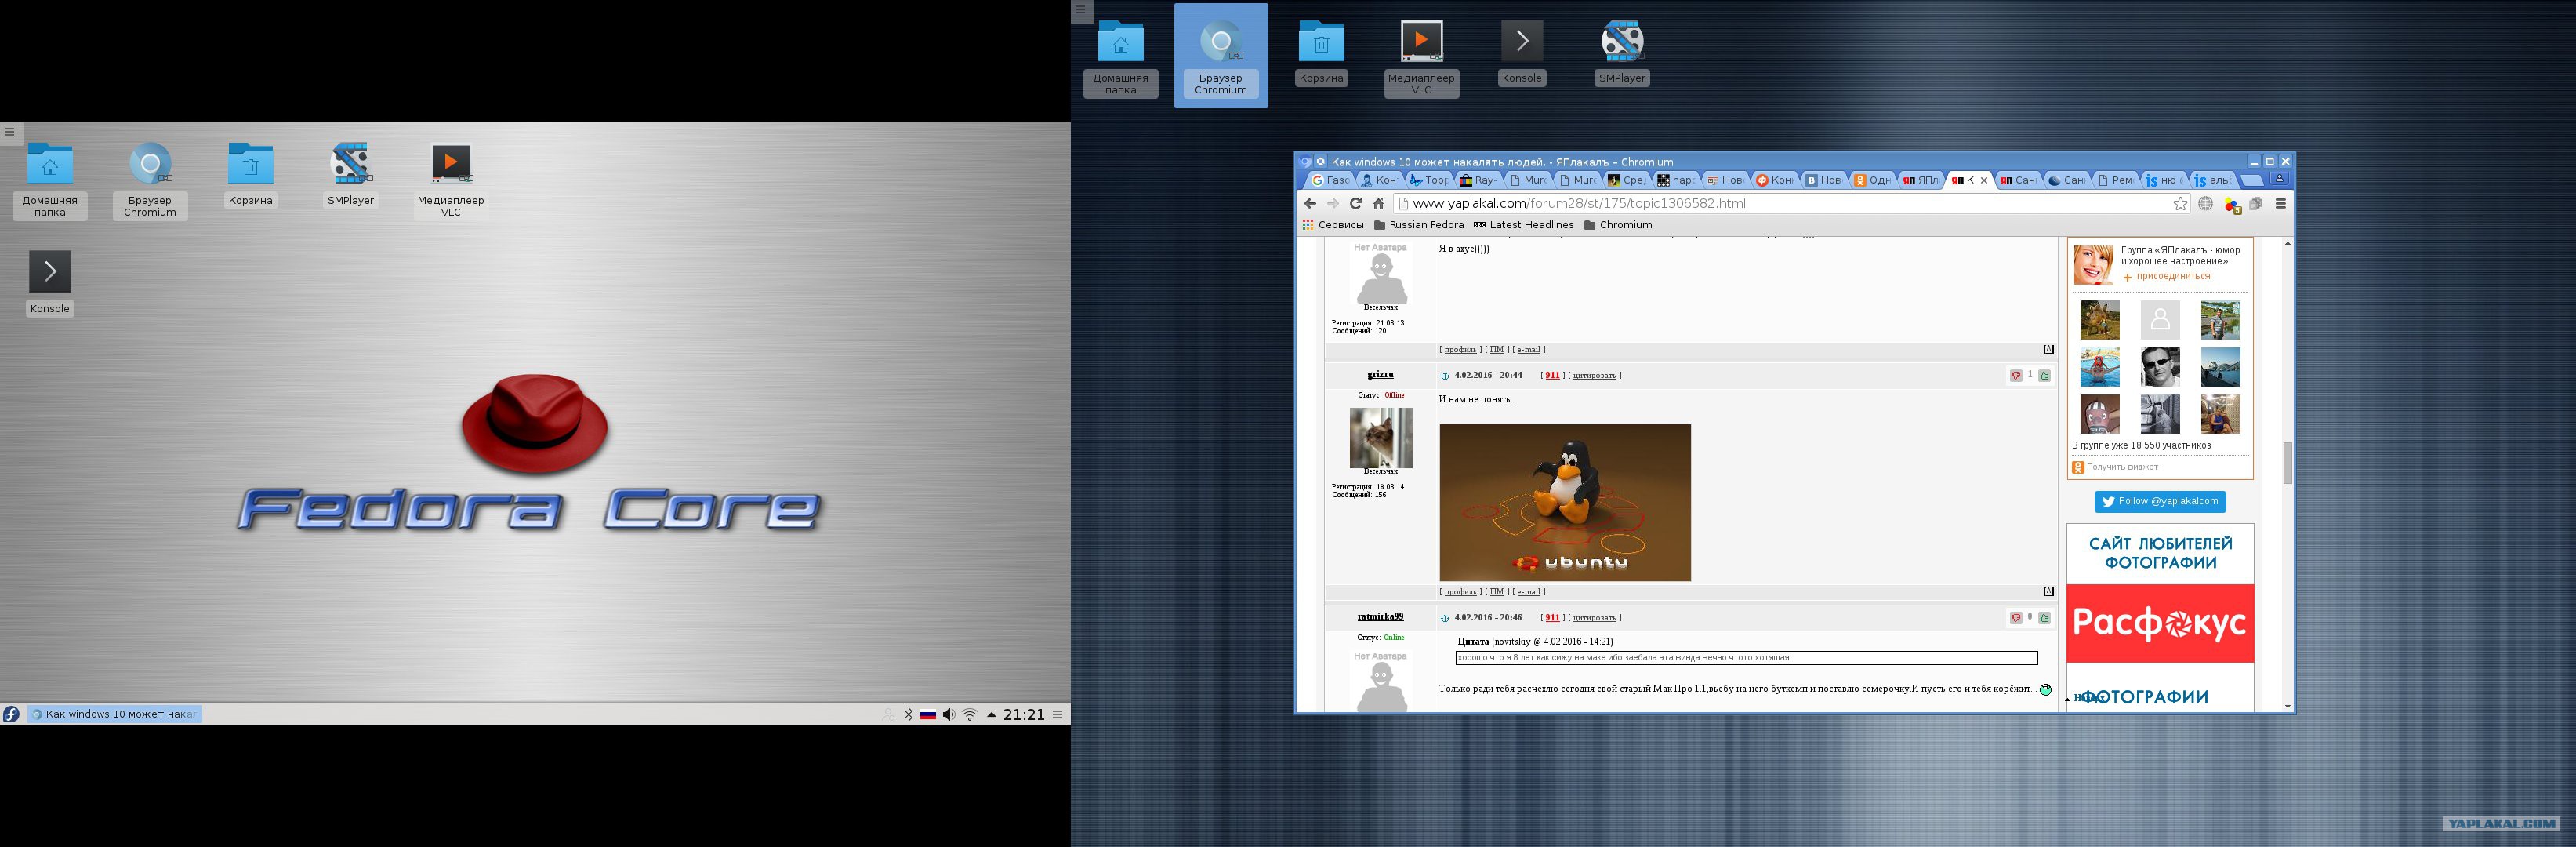This screenshot has height=847, width=2576.
Task: Switch to the Google 'Газо' tab
Action: click(1330, 180)
